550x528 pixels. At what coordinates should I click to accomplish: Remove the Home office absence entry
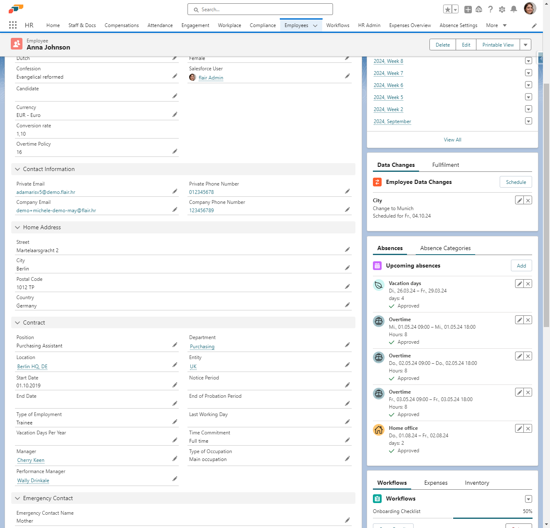tap(528, 429)
